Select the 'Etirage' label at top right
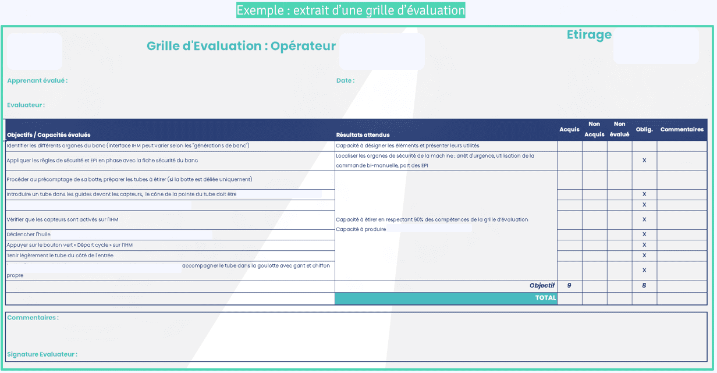The image size is (717, 373). (x=589, y=35)
